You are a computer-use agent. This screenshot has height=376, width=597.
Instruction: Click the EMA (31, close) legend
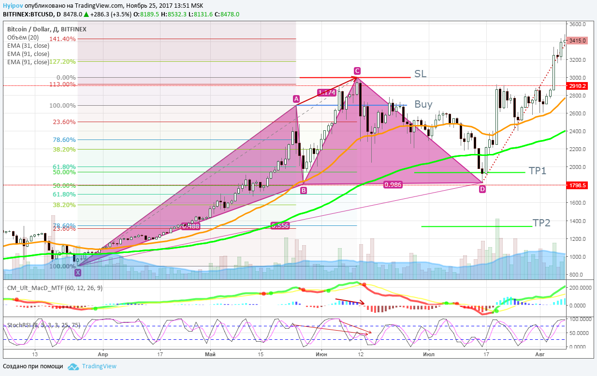click(28, 46)
